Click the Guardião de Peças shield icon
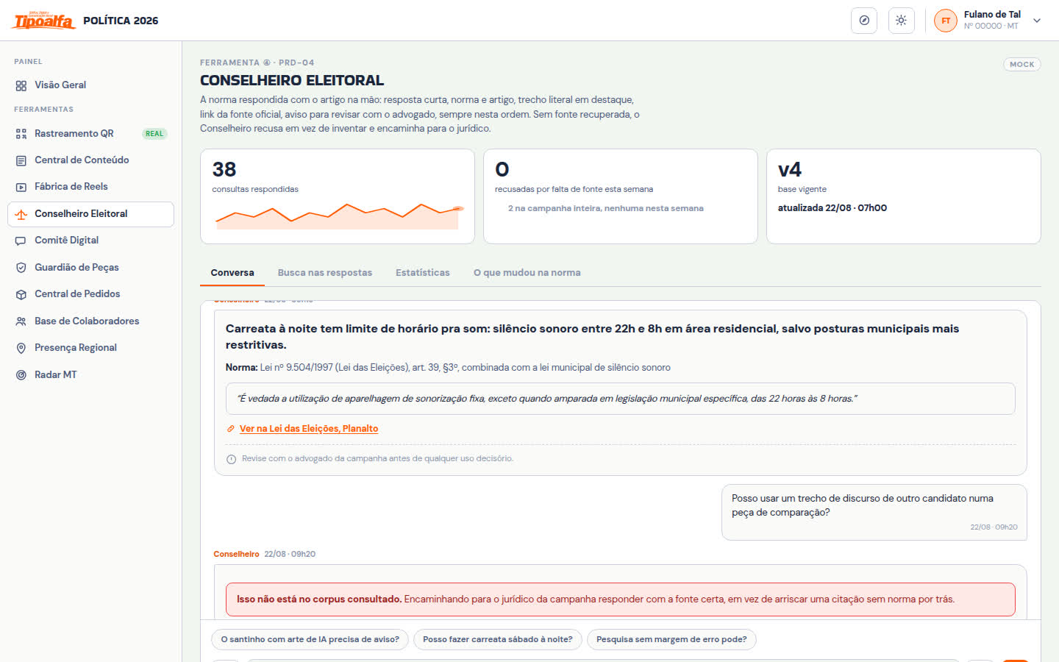Image resolution: width=1059 pixels, height=662 pixels. tap(21, 268)
